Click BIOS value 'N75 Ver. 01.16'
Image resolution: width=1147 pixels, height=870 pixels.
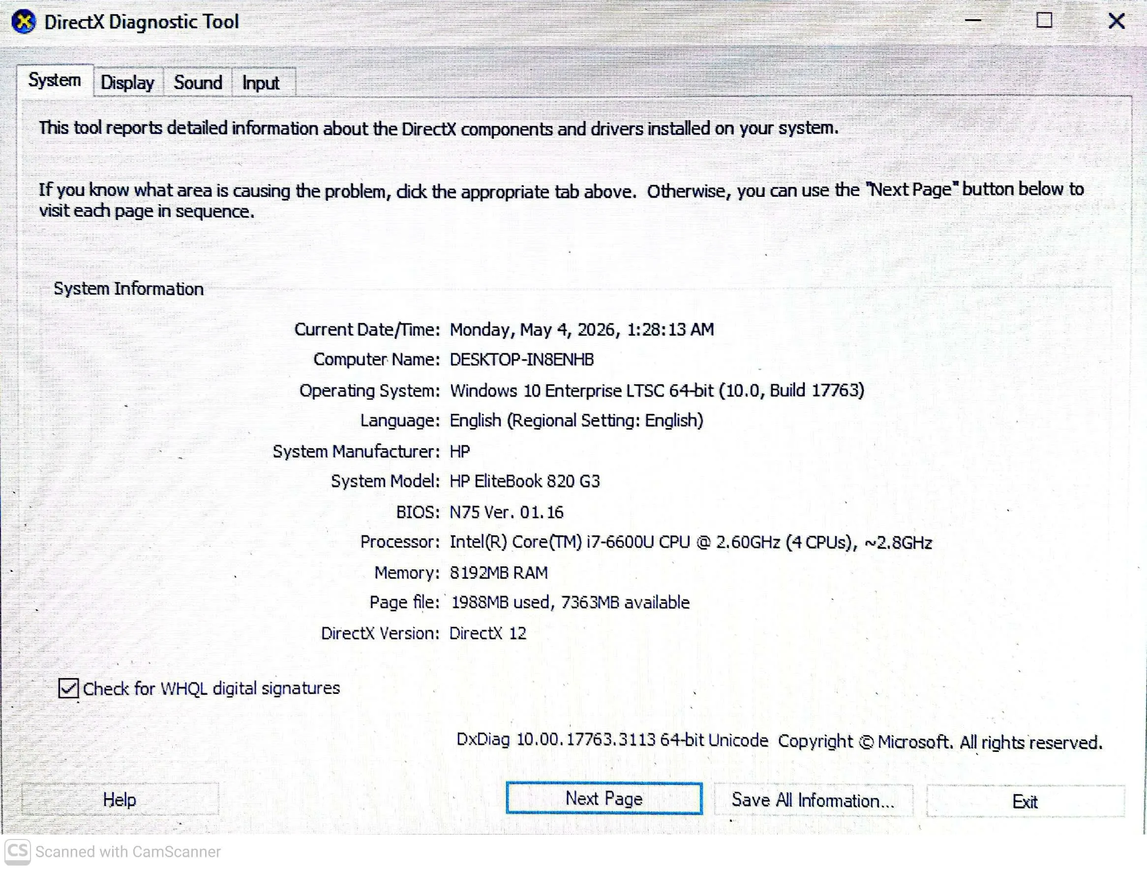pyautogui.click(x=507, y=512)
